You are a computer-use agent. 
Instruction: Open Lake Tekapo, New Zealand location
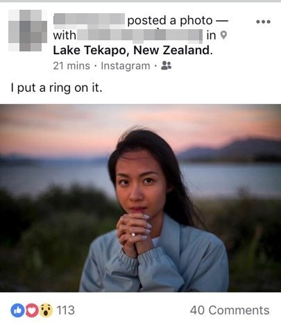[131, 50]
